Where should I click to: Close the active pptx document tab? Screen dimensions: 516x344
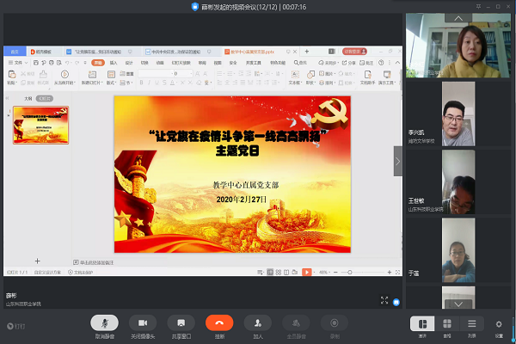[295, 52]
